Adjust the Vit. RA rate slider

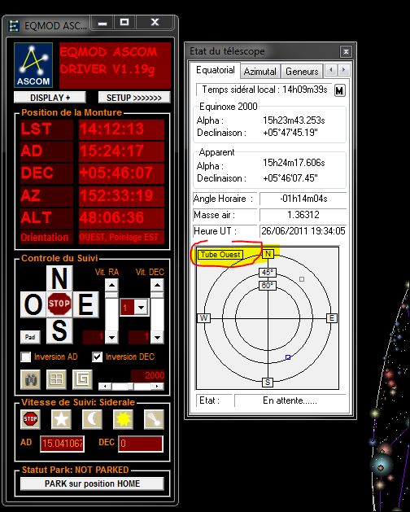[111, 310]
